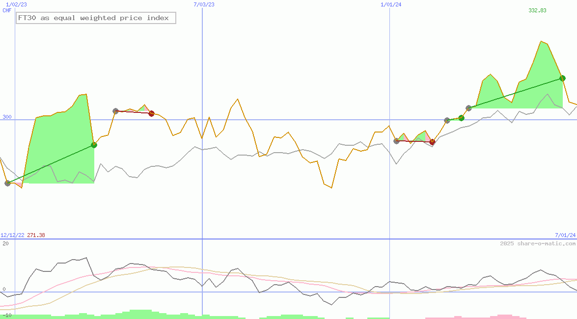This screenshot has width=577, height=319.
Task: Select the green endpoint marker near 332.83 peak
Action: tap(563, 78)
